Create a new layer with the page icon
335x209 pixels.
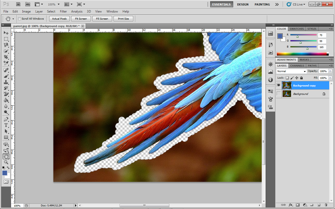click(319, 205)
